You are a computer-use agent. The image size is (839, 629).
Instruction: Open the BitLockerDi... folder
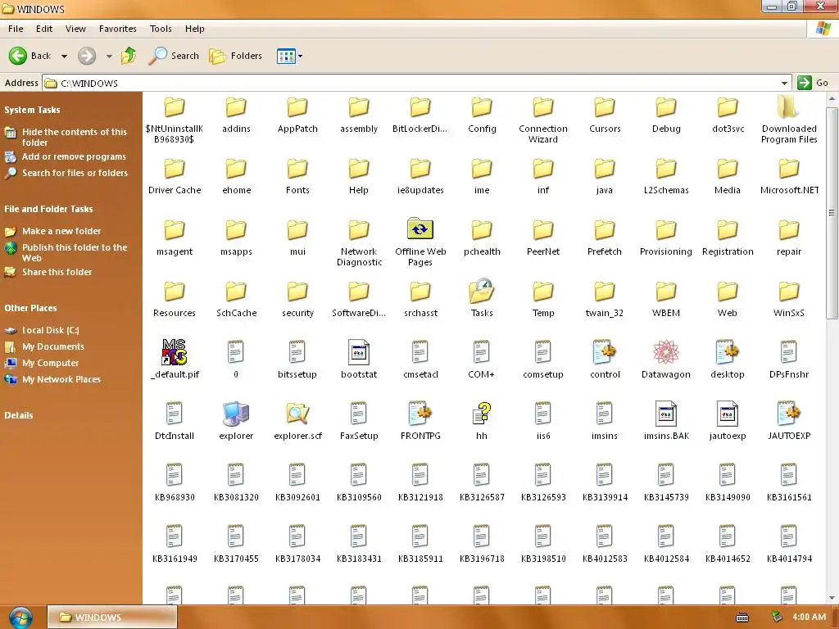(420, 107)
